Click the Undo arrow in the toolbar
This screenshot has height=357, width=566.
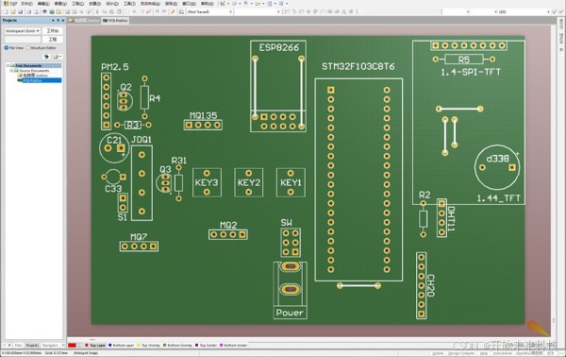tap(158, 12)
